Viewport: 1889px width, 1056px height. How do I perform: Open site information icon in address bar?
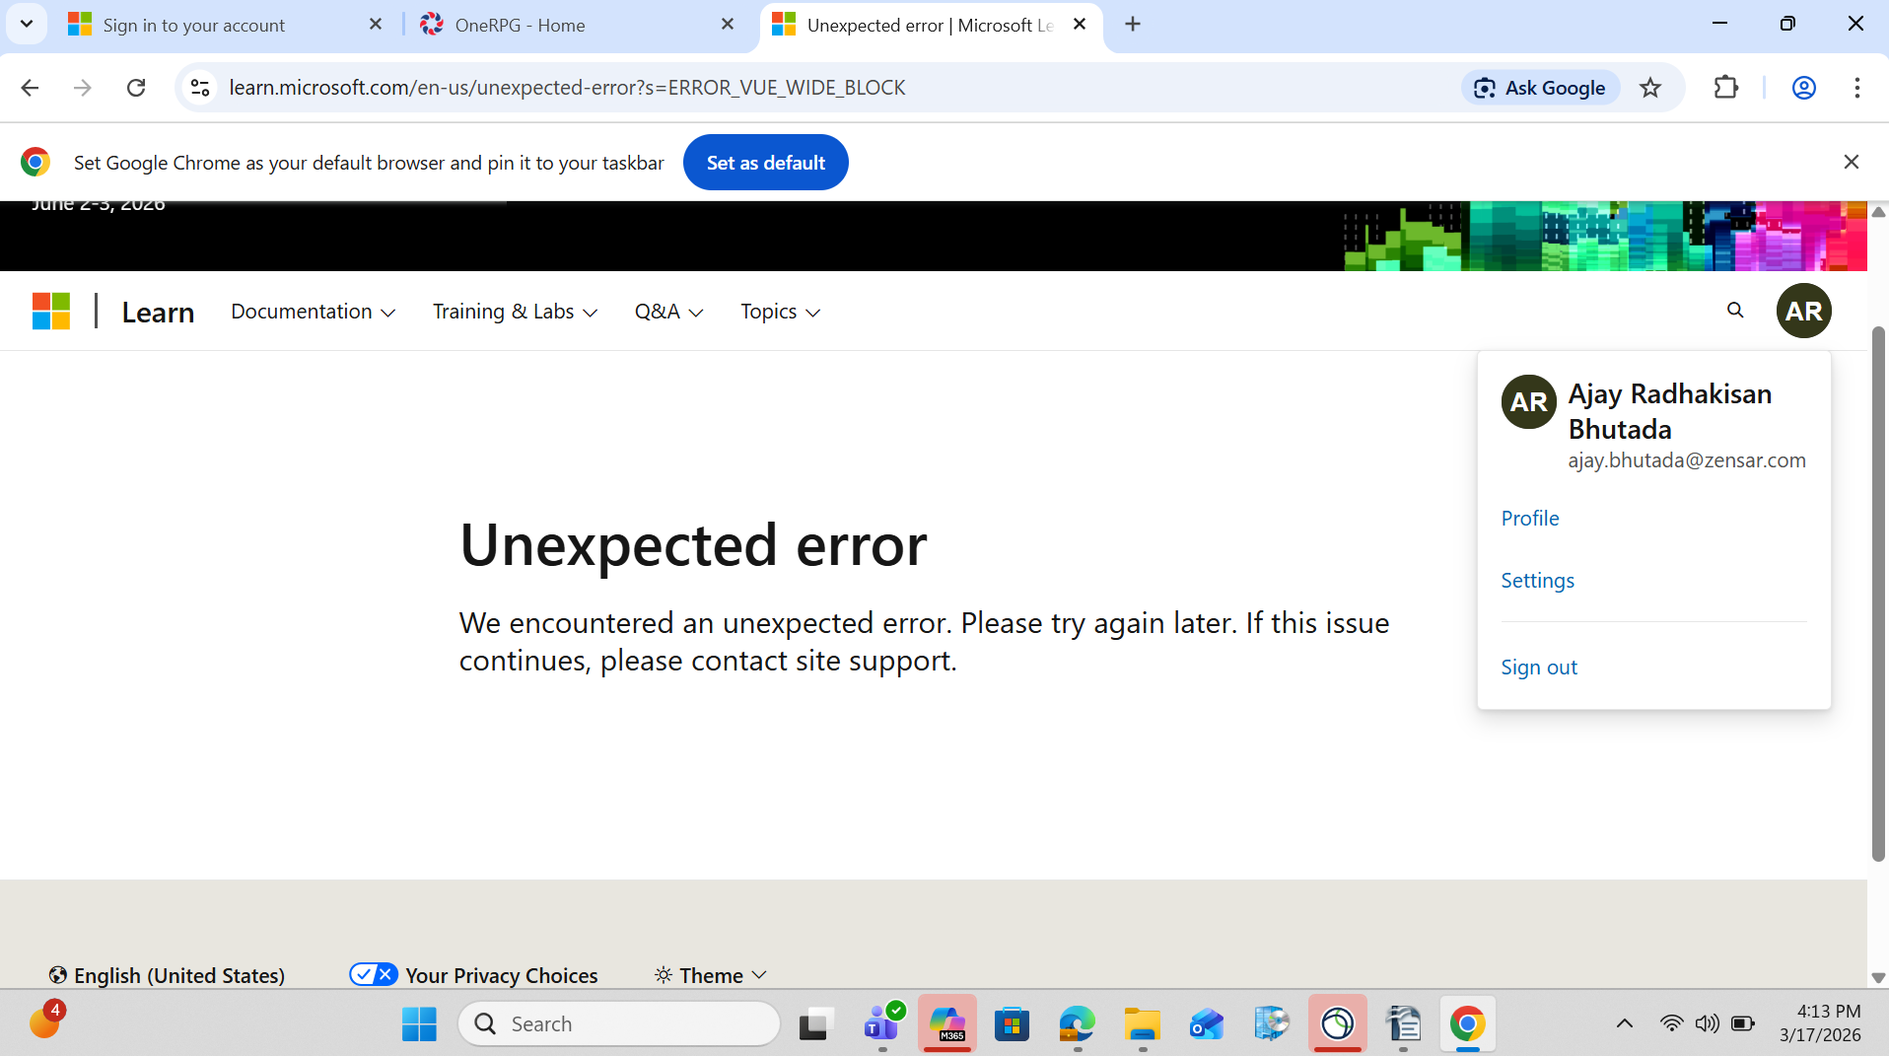200,88
